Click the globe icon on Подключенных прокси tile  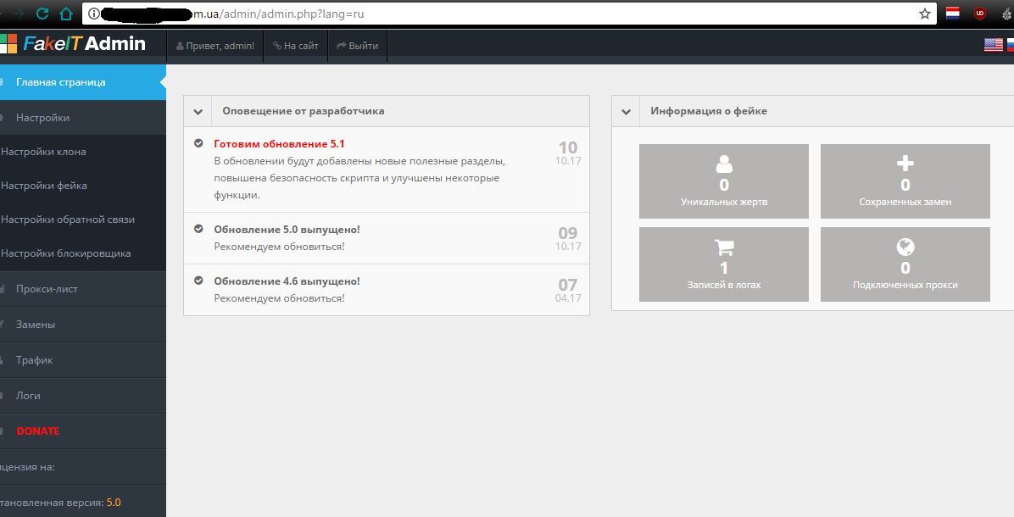tap(905, 247)
